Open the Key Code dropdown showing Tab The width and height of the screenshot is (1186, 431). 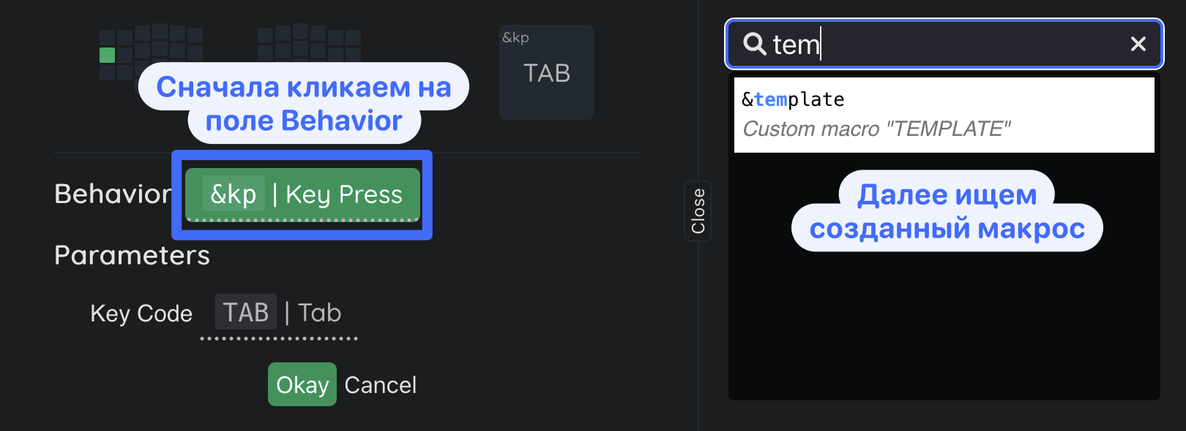tap(320, 313)
